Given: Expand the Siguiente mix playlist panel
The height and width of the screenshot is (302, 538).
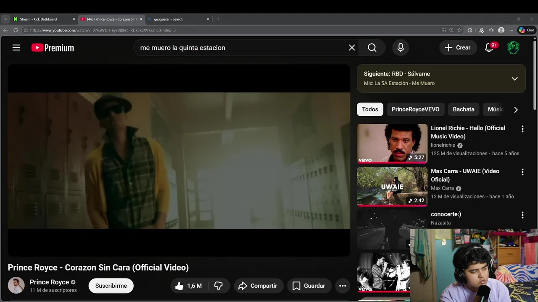Looking at the screenshot, I should [514, 78].
